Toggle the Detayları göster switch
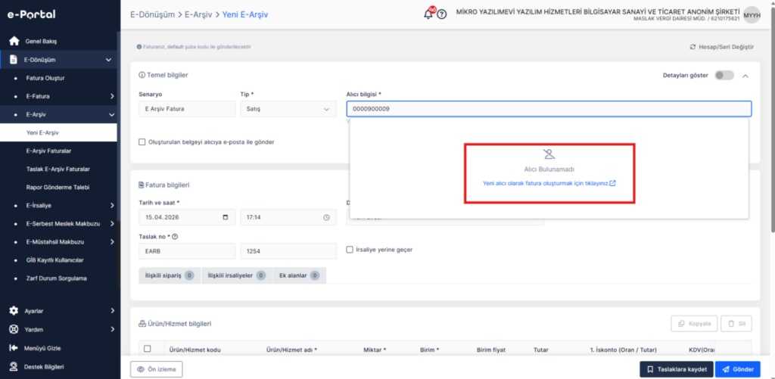 pyautogui.click(x=724, y=76)
